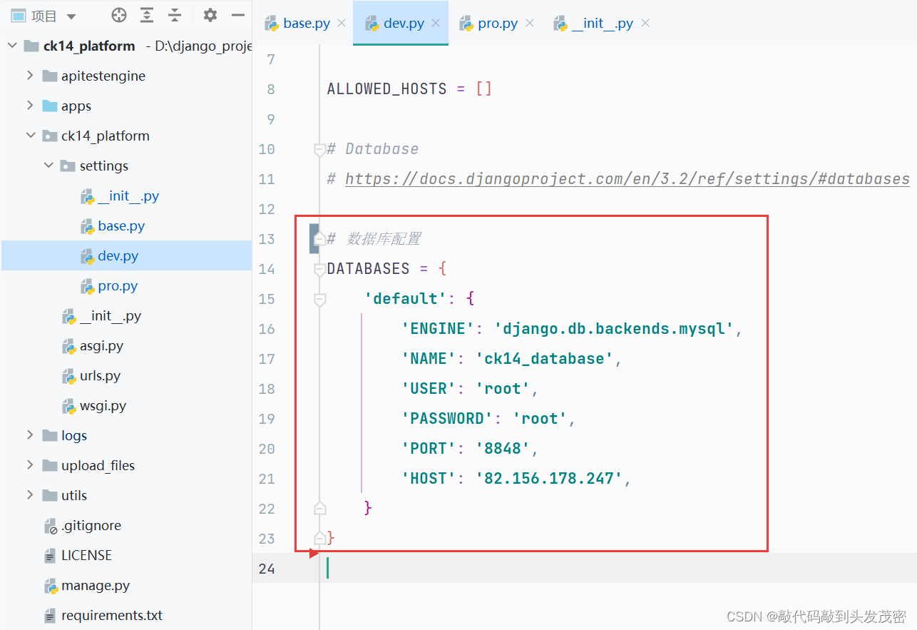
Task: Open the LICENSE file
Action: click(x=86, y=555)
